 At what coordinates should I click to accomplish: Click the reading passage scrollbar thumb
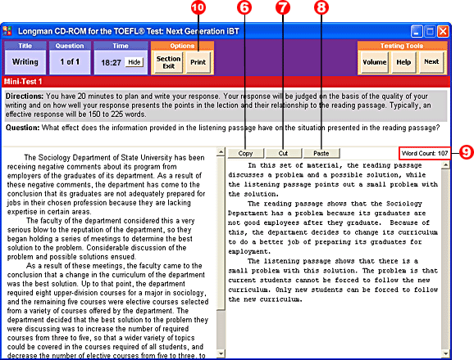pyautogui.click(x=221, y=232)
